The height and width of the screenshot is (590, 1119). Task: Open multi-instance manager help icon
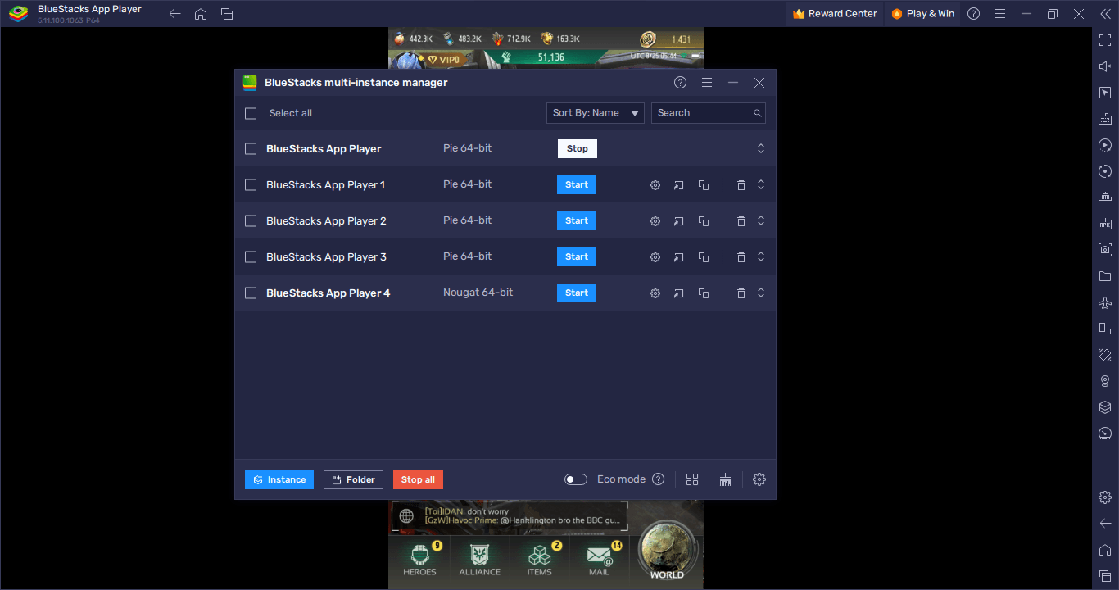click(x=680, y=83)
